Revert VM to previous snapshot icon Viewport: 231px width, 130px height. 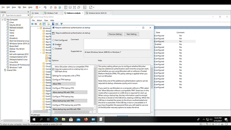point(55,7)
